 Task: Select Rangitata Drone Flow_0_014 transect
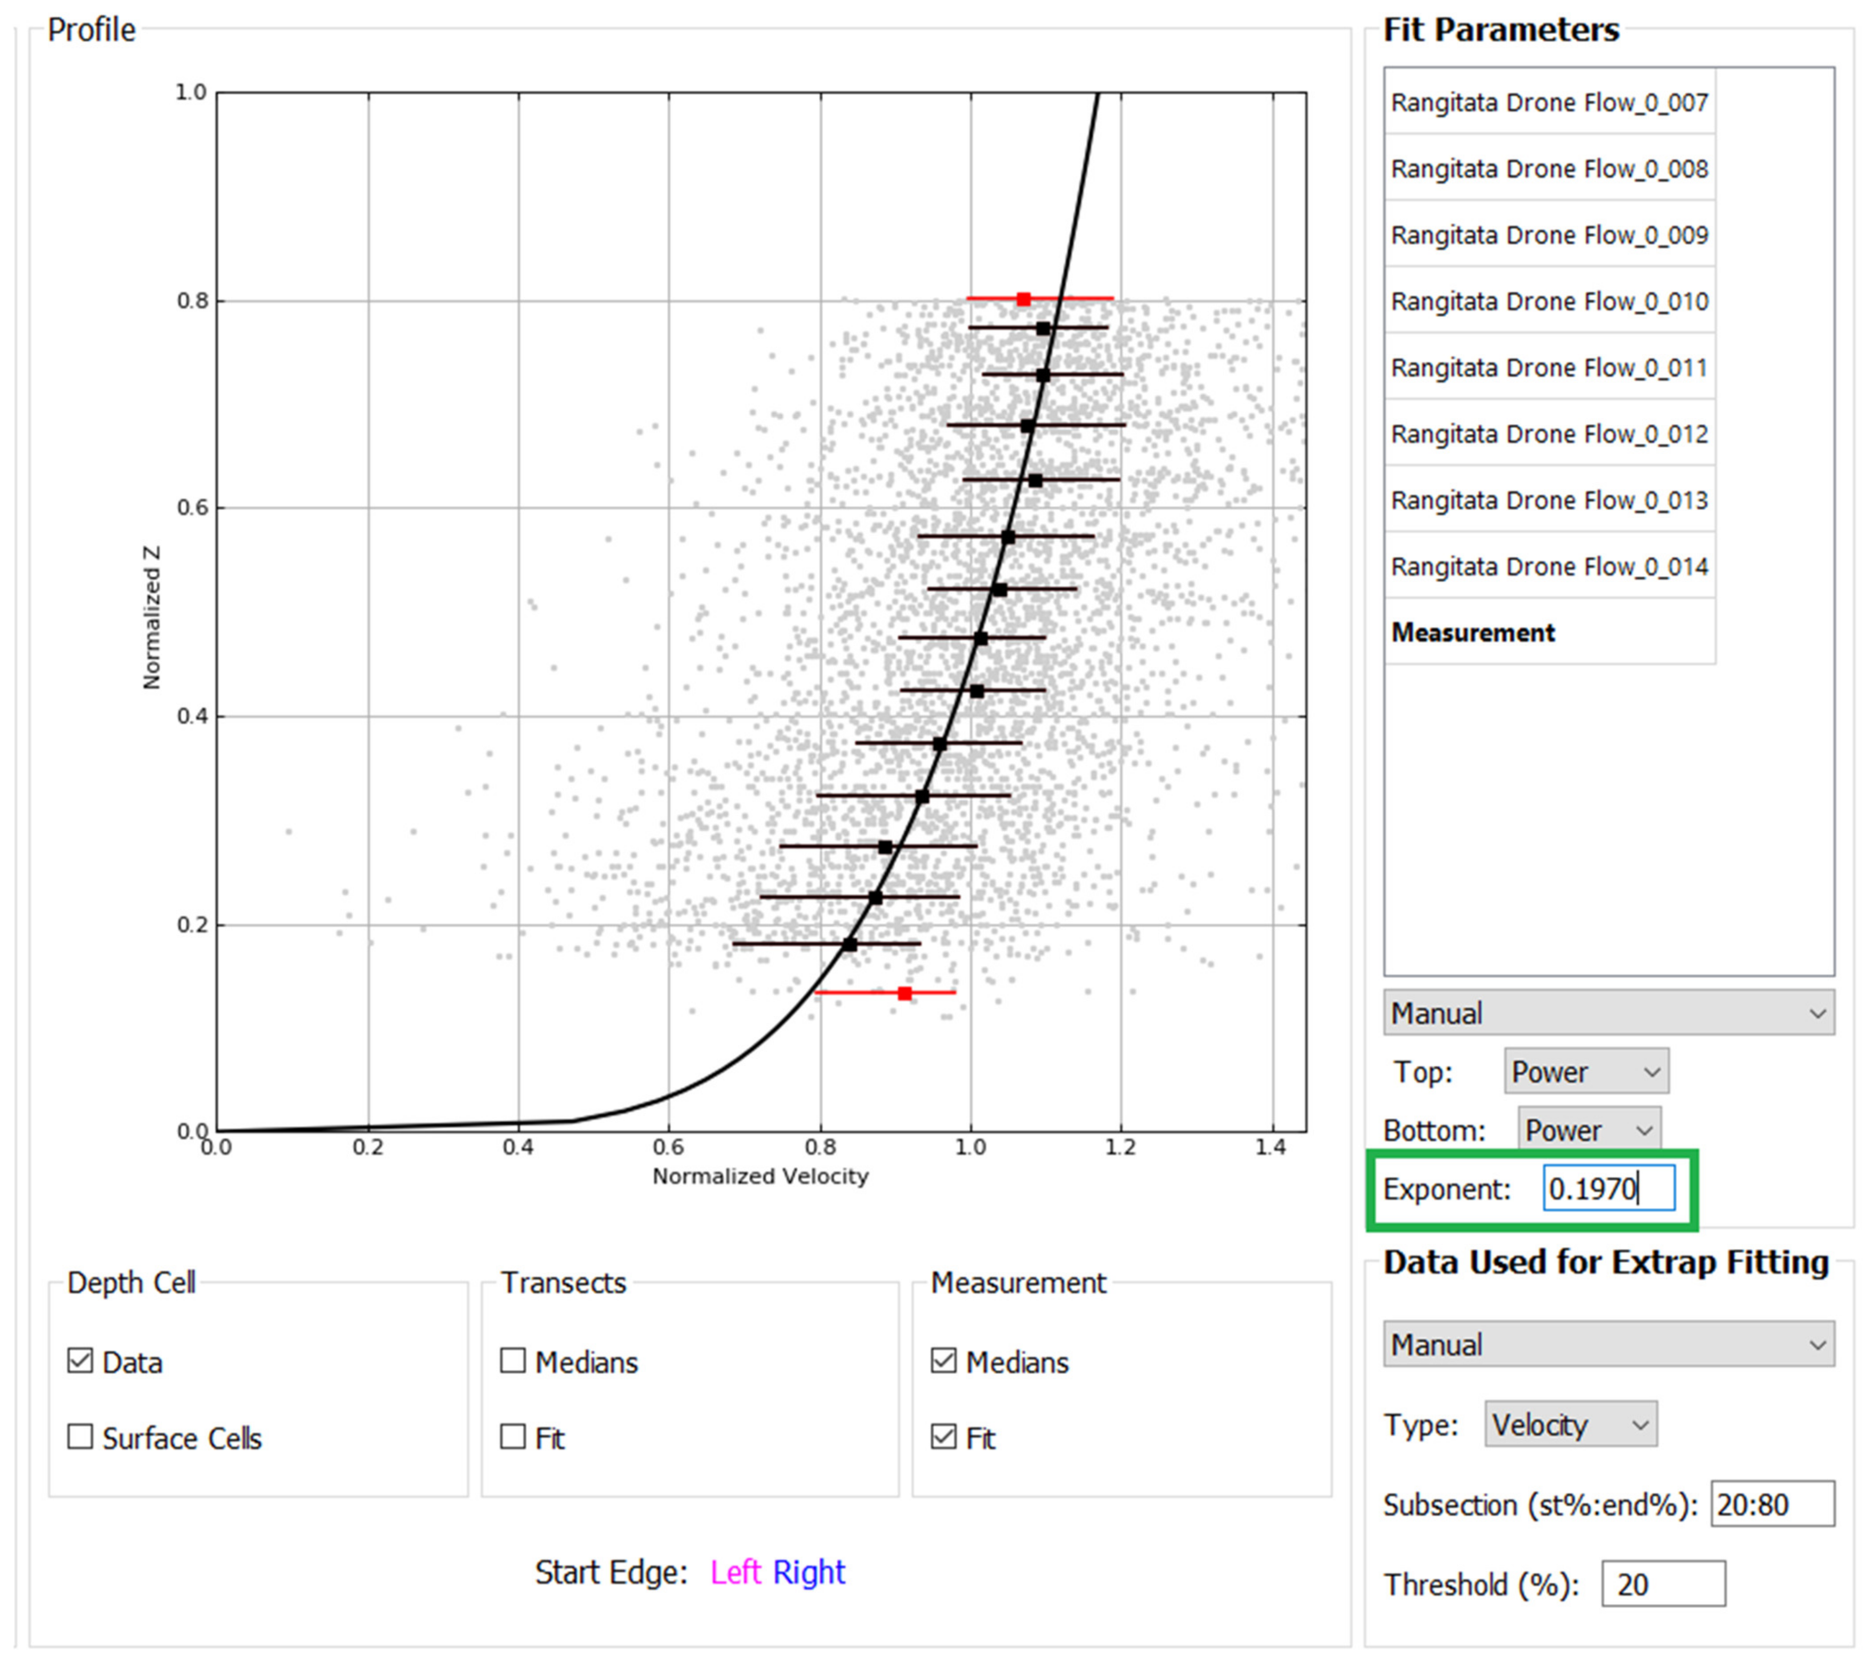[x=1549, y=566]
